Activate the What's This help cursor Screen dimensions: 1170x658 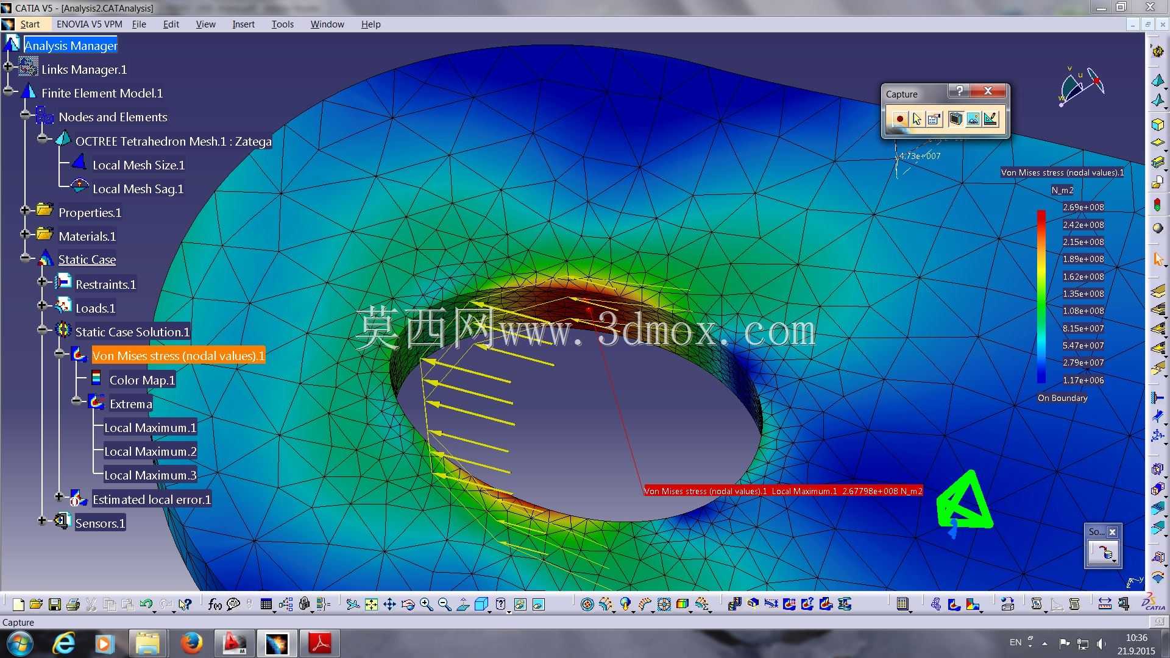[185, 604]
